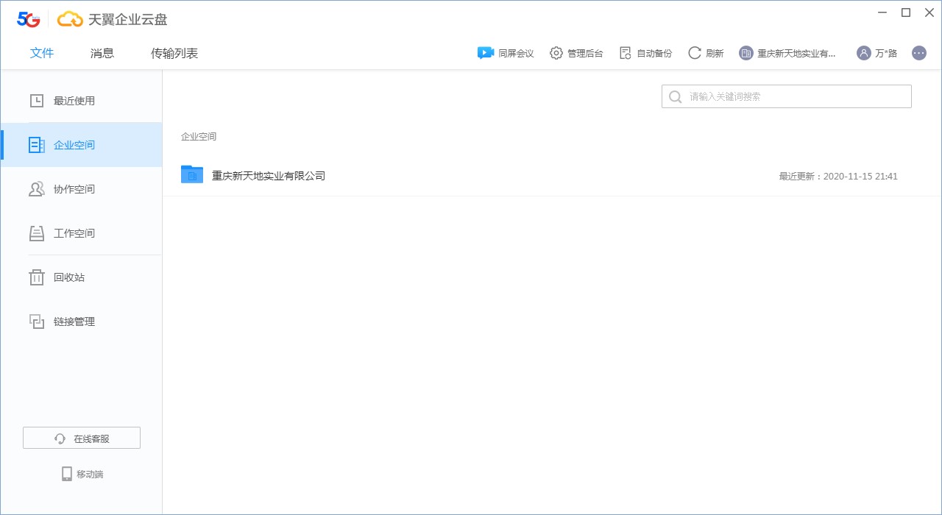The image size is (942, 515).
Task: Click the 天翼企业云盘 cloud logo
Action: 71,19
